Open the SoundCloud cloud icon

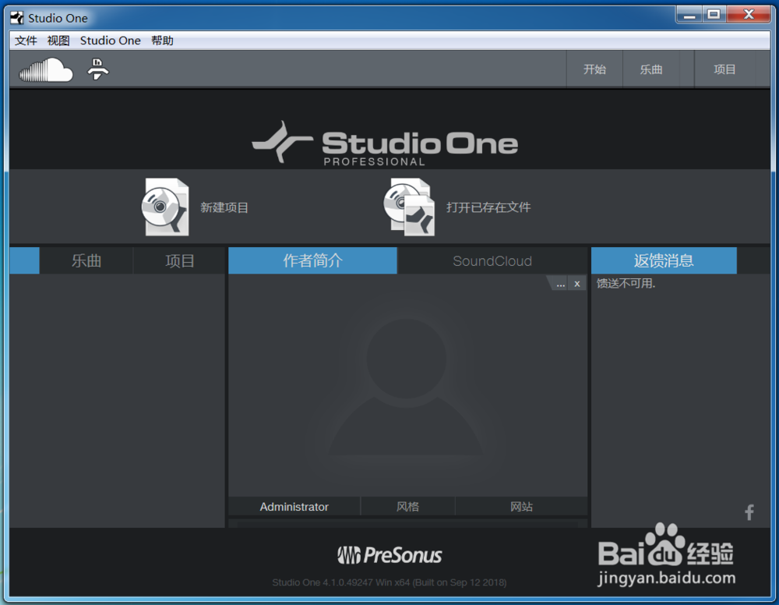[x=46, y=69]
